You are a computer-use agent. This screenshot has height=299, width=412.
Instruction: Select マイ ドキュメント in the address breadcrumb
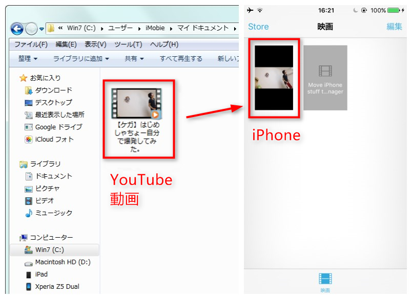[203, 28]
